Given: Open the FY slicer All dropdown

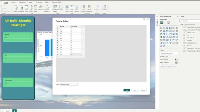Looking at the screenshot, I should click(18, 58).
